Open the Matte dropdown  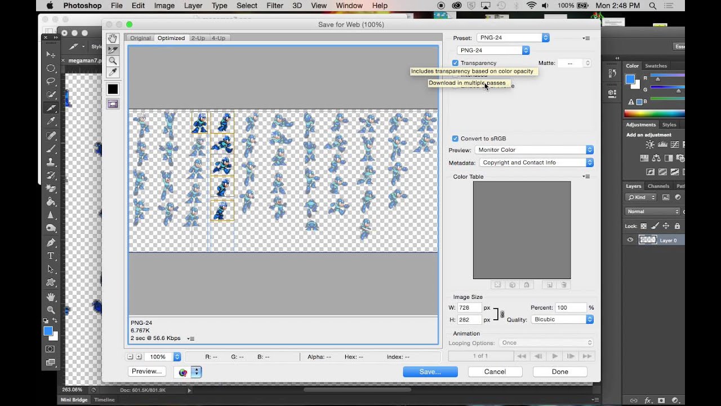coord(574,63)
